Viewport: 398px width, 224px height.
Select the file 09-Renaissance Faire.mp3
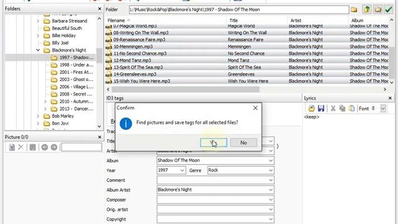(x=139, y=40)
